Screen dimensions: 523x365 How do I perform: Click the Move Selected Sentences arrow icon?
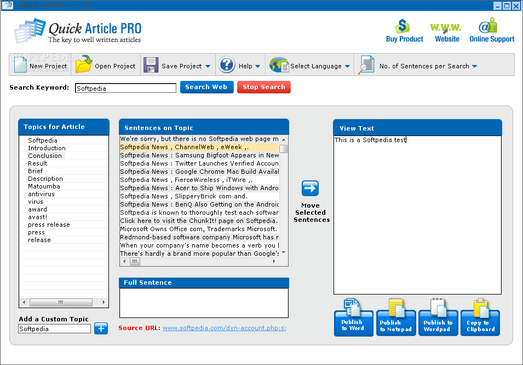click(x=310, y=189)
